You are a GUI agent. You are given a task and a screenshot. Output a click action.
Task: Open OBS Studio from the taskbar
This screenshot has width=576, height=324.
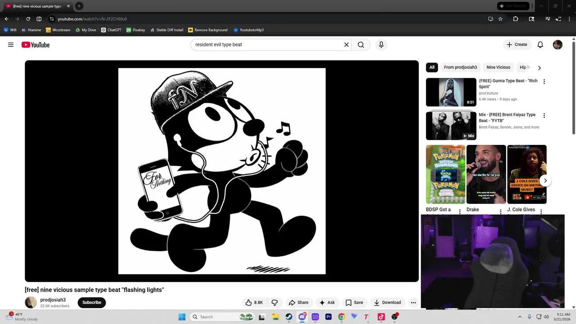pos(395,317)
